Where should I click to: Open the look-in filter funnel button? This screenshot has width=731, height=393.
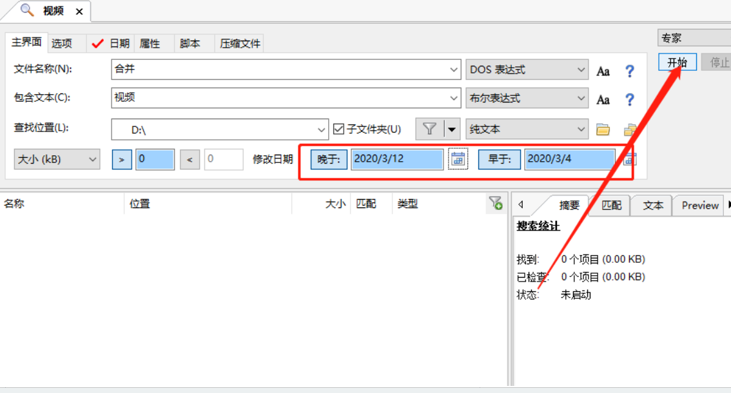(x=429, y=129)
